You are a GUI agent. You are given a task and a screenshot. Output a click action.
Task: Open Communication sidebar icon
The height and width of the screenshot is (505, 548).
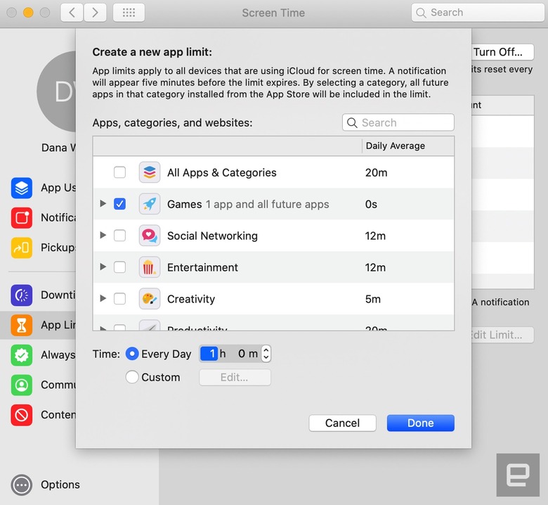(x=22, y=385)
